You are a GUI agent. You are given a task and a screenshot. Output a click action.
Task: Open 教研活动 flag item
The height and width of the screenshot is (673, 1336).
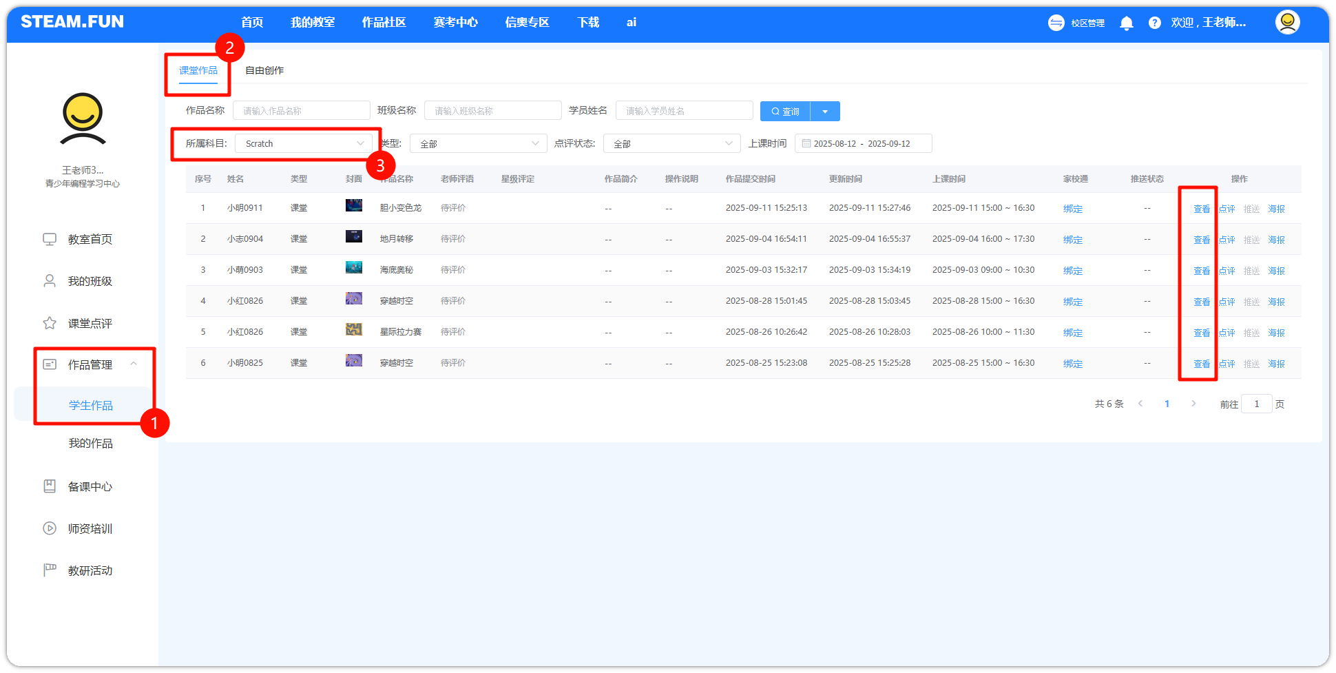[90, 571]
